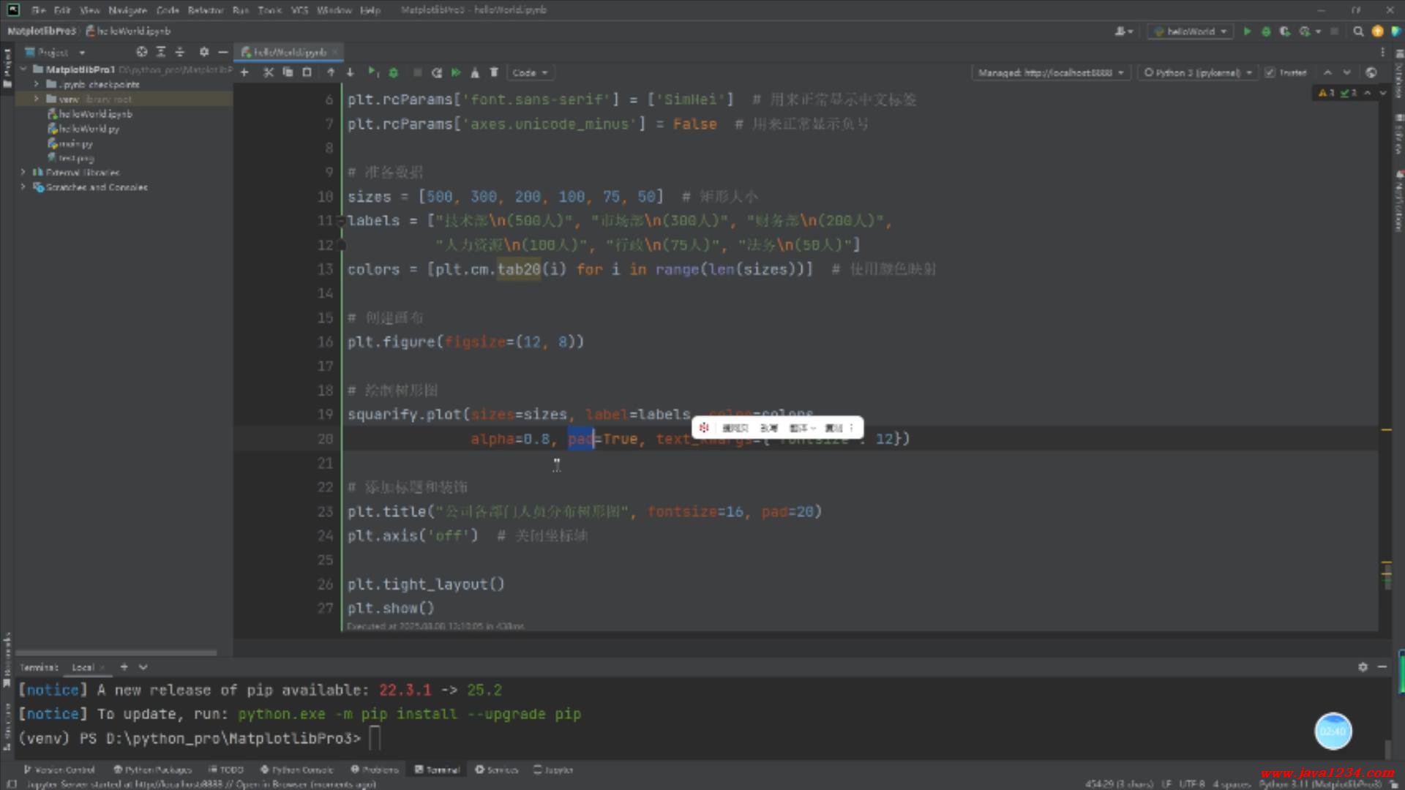Run all notebook cells

tap(456, 72)
